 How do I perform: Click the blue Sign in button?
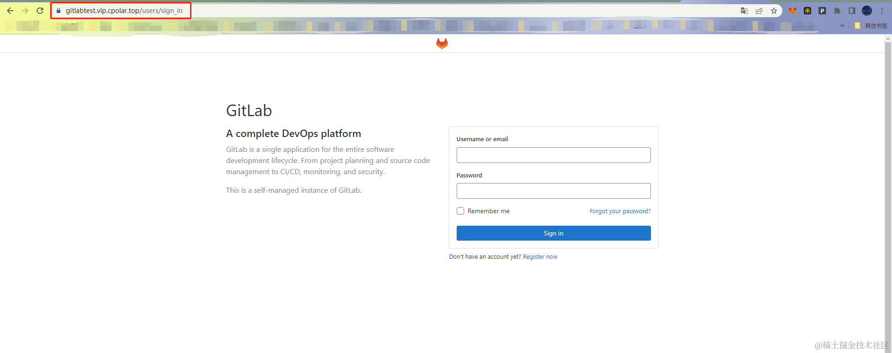(x=553, y=233)
